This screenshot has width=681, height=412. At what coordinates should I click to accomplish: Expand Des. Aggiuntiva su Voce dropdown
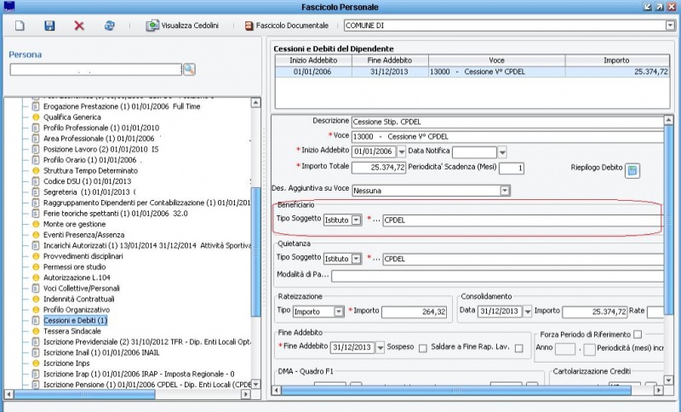click(x=505, y=191)
